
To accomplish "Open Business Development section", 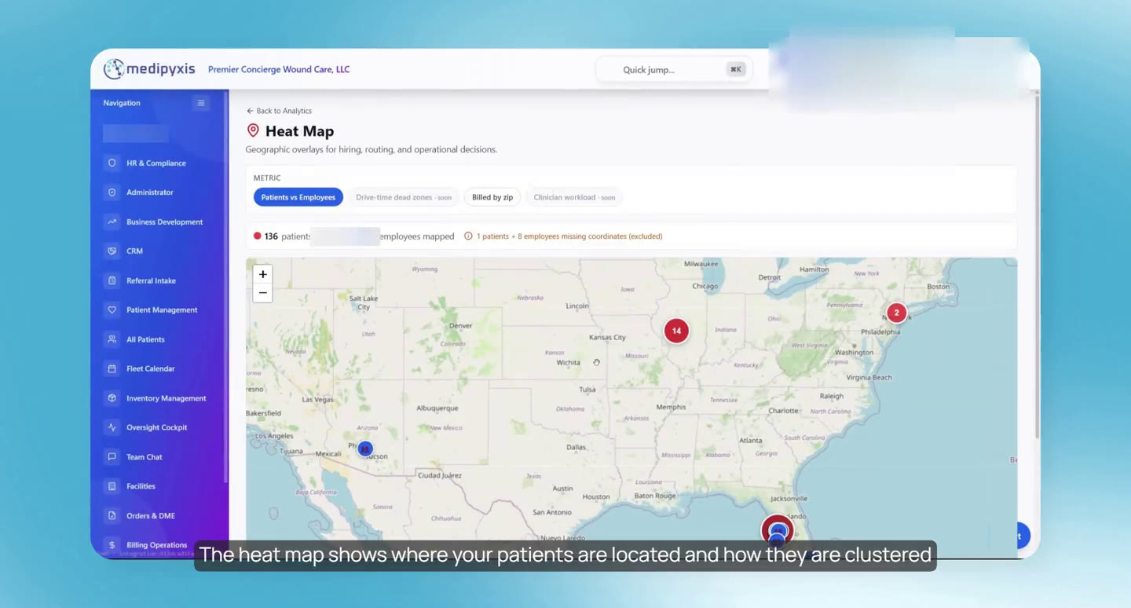I will [163, 222].
